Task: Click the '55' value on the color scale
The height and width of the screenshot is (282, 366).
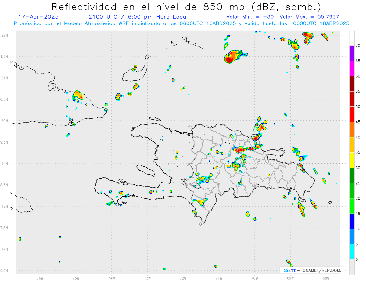Action: tap(358, 91)
